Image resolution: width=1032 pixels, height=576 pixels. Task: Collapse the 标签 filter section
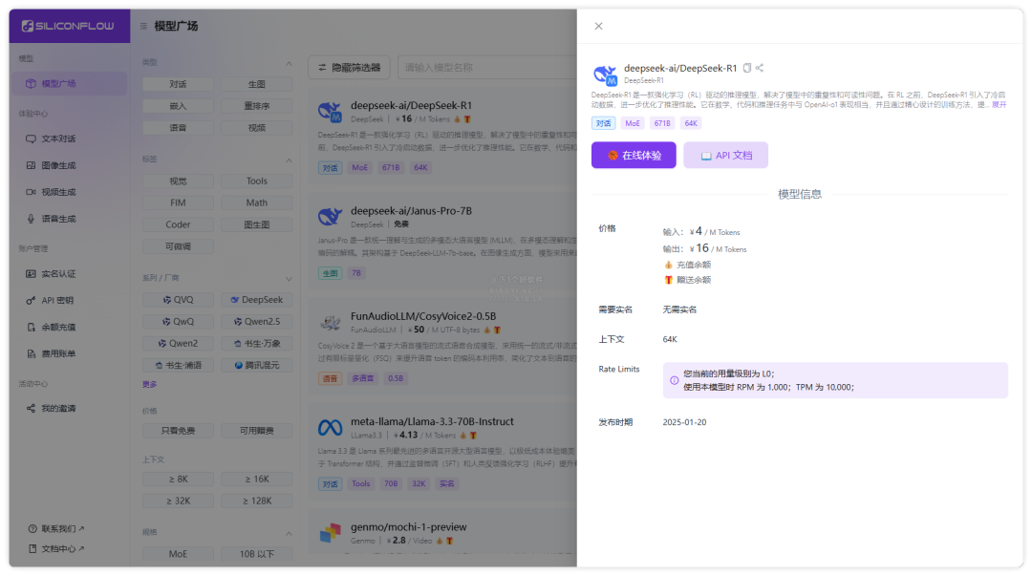point(289,160)
